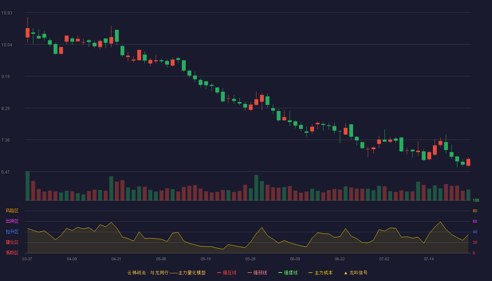492x281 pixels.
Task: Click the 出货区 zone label
Action: click(12, 221)
